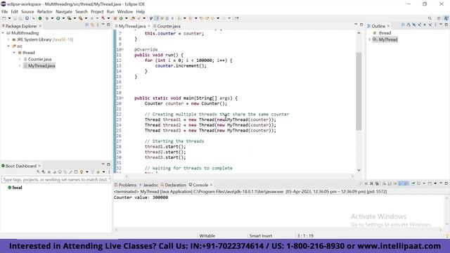
Task: Click Remove Launch (X) icon in Console toolbar
Action: [371, 183]
